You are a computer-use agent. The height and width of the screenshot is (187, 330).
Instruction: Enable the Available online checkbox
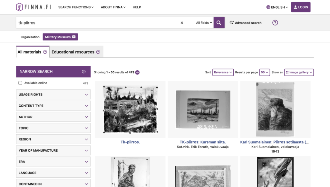pos(20,83)
